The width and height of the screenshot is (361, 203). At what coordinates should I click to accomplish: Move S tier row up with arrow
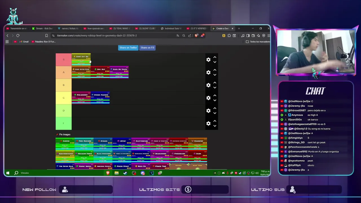[215, 57]
